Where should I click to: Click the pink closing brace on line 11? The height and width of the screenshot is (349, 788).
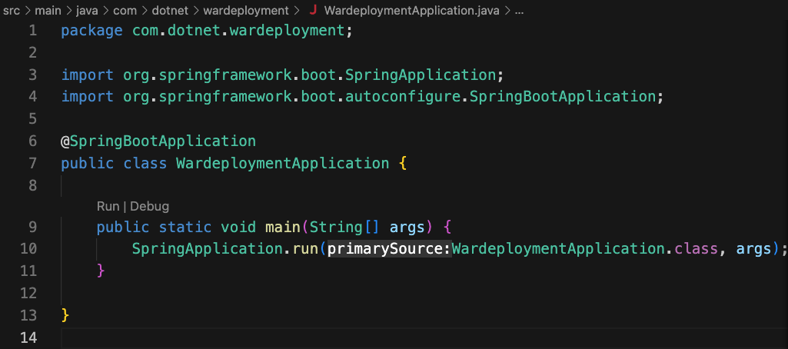pyautogui.click(x=101, y=271)
